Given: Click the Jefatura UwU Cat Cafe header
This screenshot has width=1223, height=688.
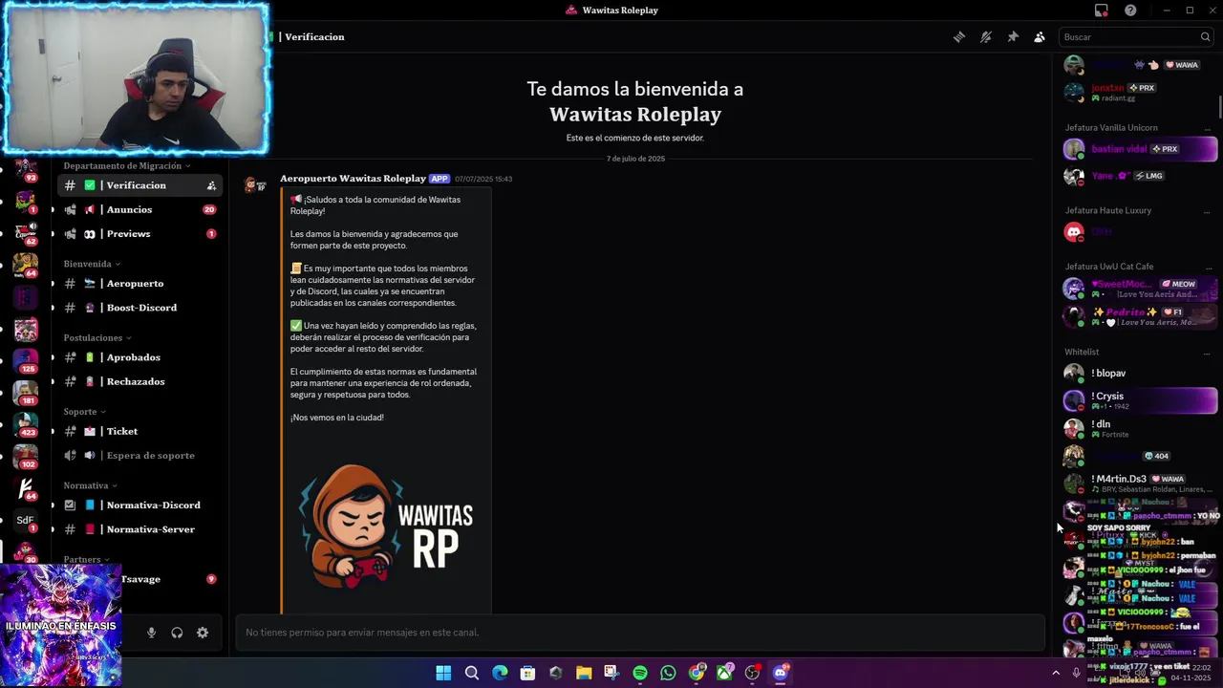Looking at the screenshot, I should tap(1109, 267).
